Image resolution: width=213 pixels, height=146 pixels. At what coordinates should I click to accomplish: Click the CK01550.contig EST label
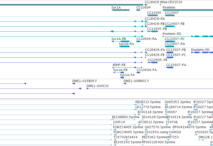(156, 132)
